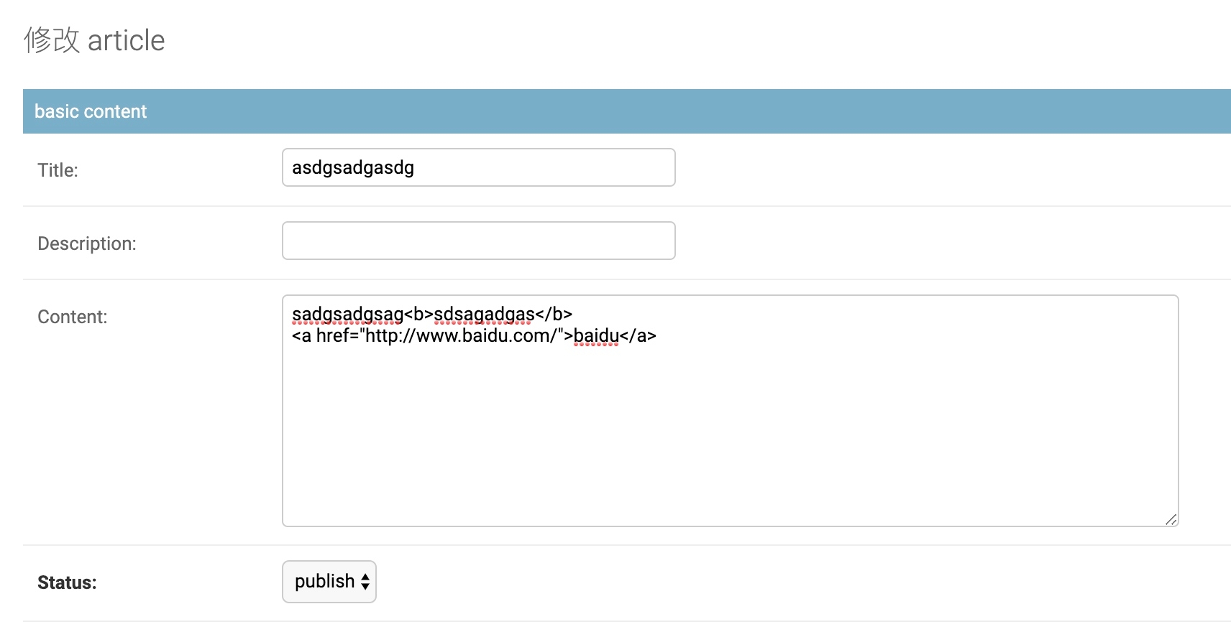Click the "Description:" field label
Image resolution: width=1231 pixels, height=632 pixels.
pyautogui.click(x=86, y=243)
